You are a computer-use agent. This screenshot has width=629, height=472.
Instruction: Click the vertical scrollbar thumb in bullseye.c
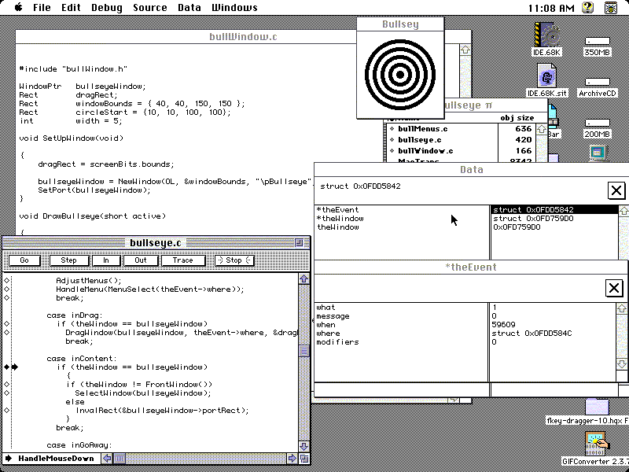point(304,351)
